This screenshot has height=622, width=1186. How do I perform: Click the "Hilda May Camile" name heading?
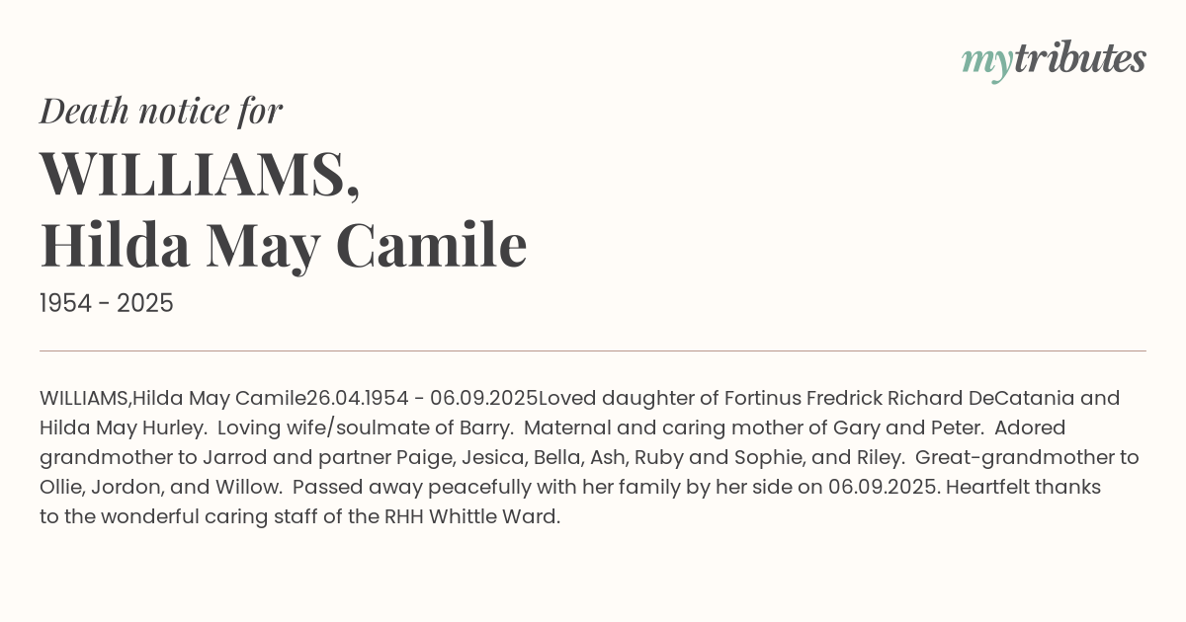coord(283,245)
